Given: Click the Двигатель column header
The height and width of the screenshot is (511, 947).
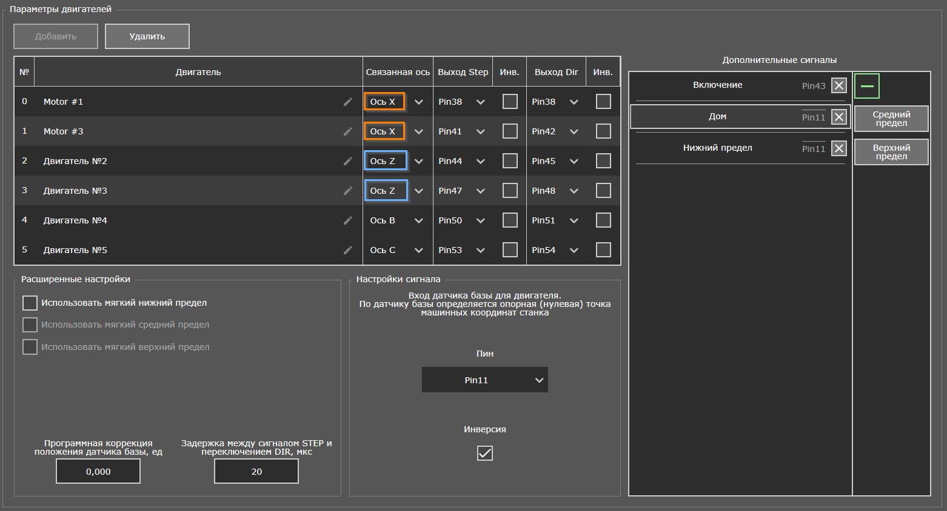Looking at the screenshot, I should coord(198,72).
